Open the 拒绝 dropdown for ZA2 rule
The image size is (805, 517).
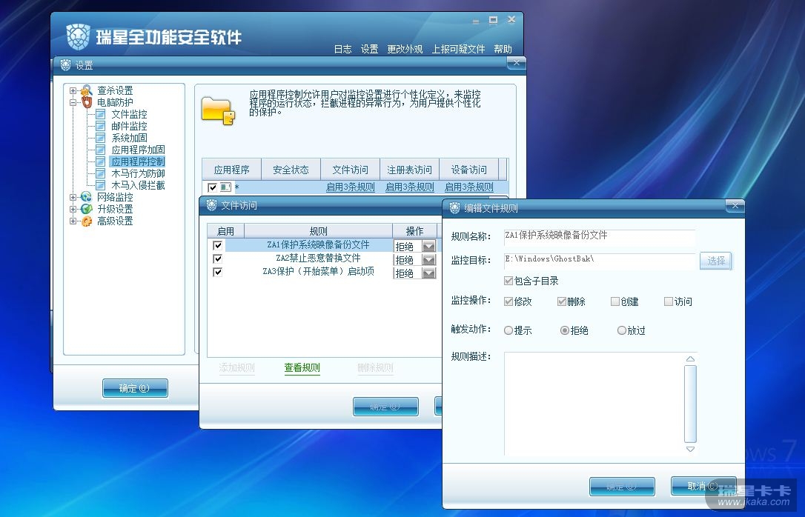point(428,259)
